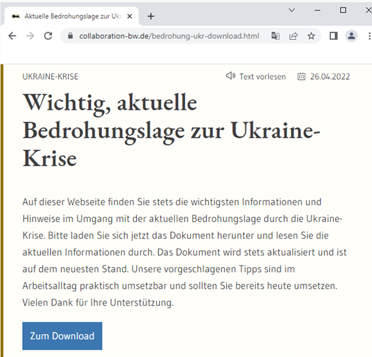Go back to the previous page
This screenshot has height=357, width=372.
[12, 36]
